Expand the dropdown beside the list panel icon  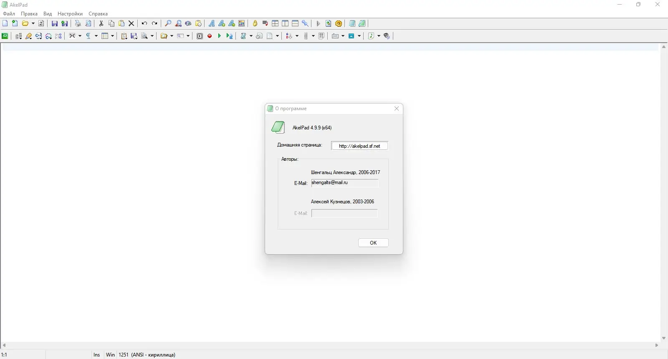click(112, 36)
